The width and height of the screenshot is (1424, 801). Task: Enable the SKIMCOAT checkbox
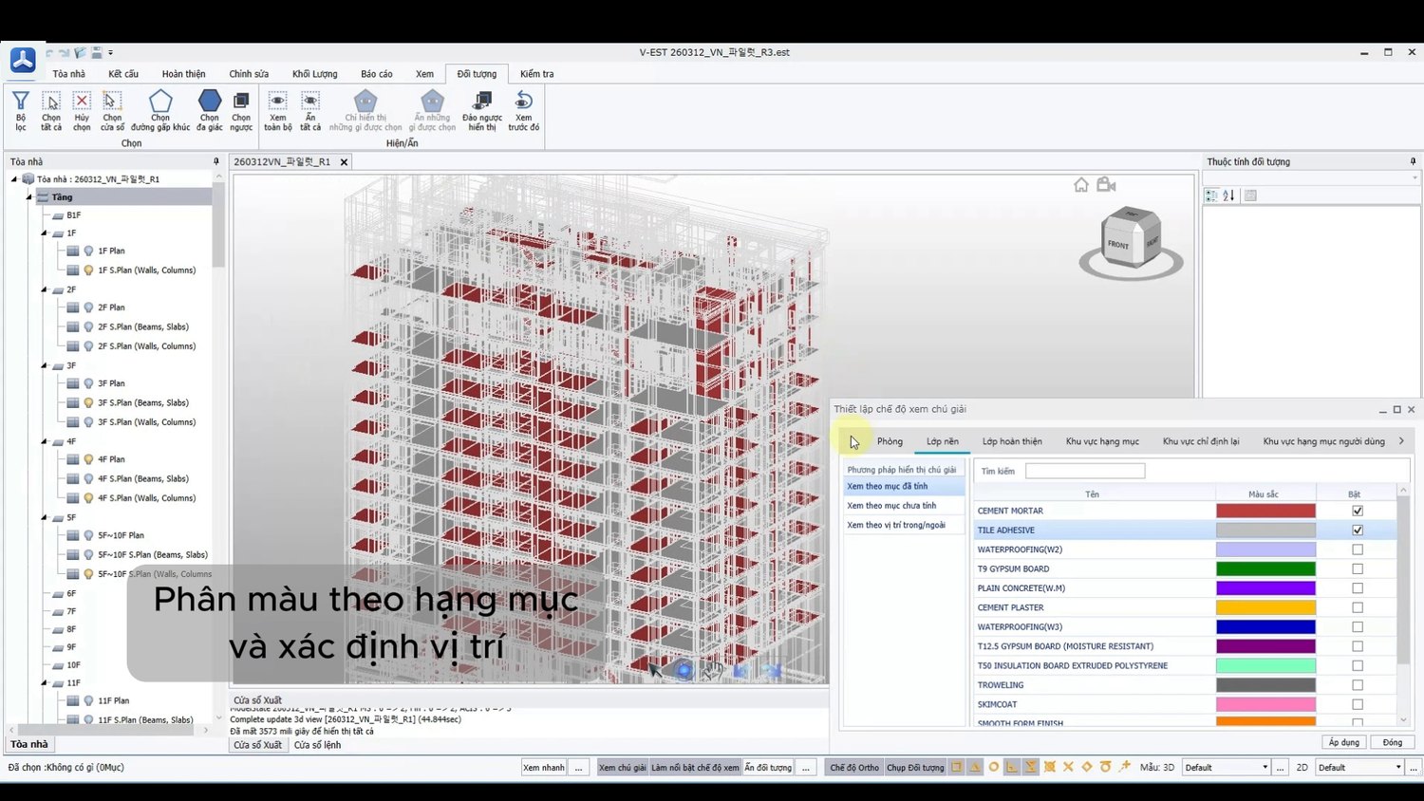click(x=1358, y=704)
